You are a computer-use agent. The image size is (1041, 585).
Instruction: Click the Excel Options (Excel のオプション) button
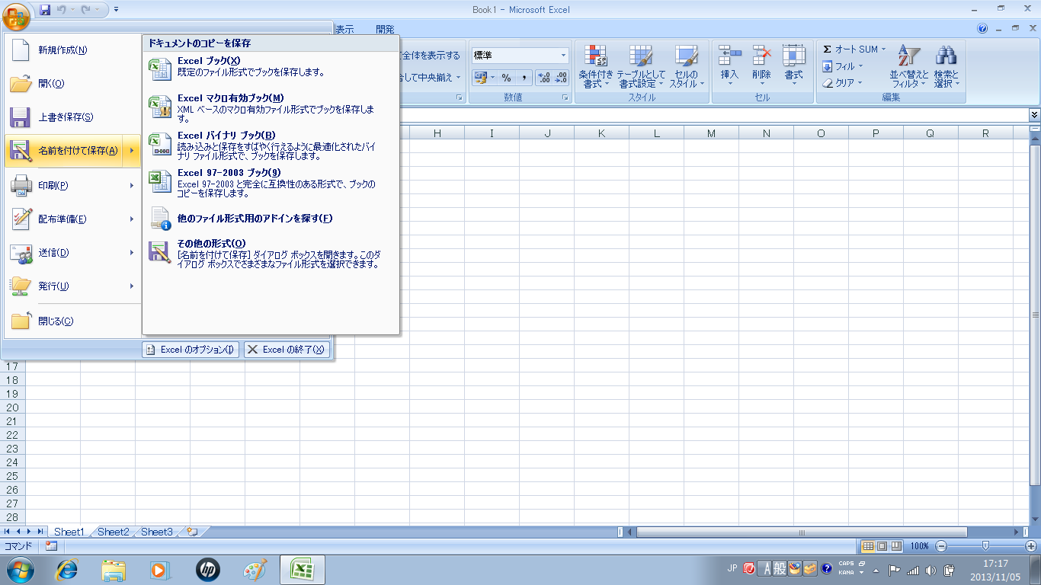tap(191, 350)
